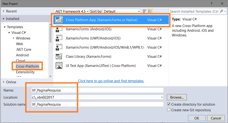Image resolution: width=228 pixels, height=123 pixels.
Task: Select Xamarin.Forms (UWP/Android/iOS/Win8.1/WP8.1) template text
Action: click(104, 47)
